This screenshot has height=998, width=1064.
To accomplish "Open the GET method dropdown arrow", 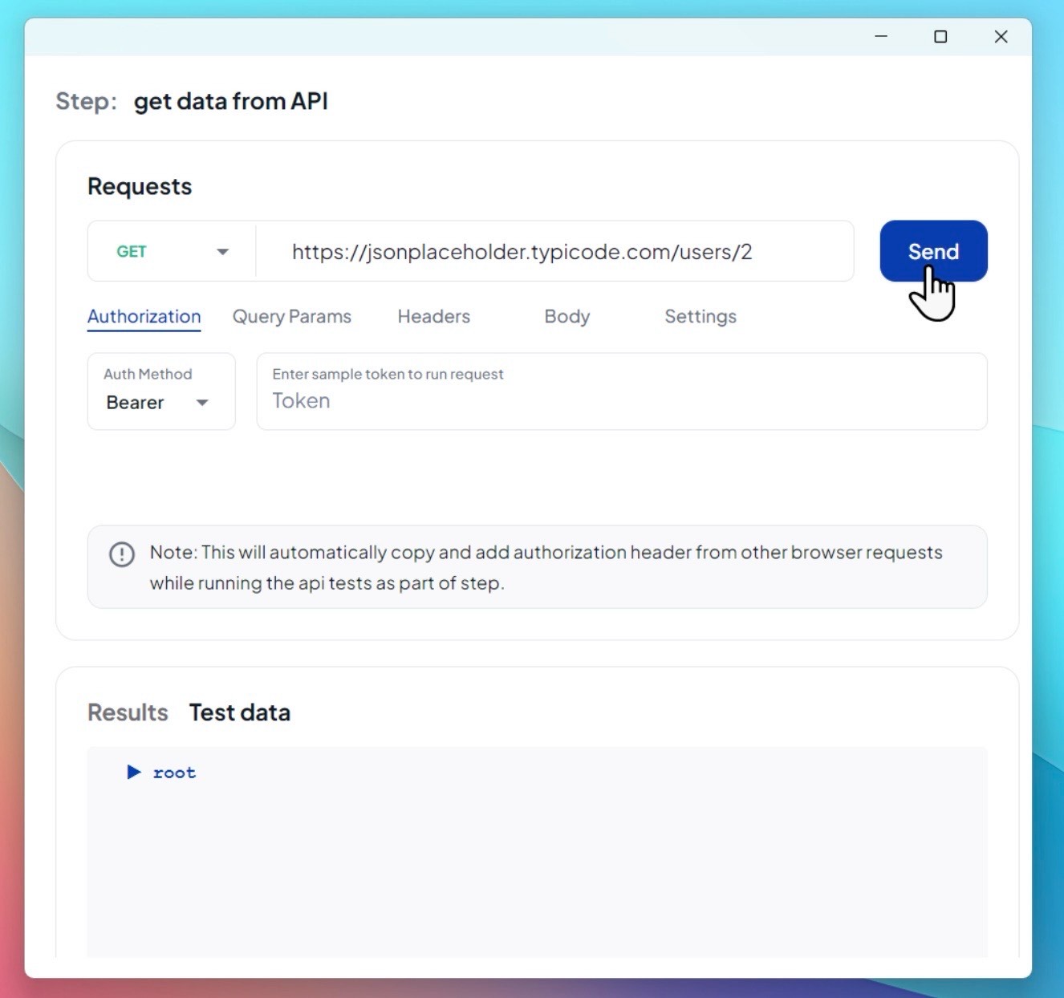I will coord(222,251).
